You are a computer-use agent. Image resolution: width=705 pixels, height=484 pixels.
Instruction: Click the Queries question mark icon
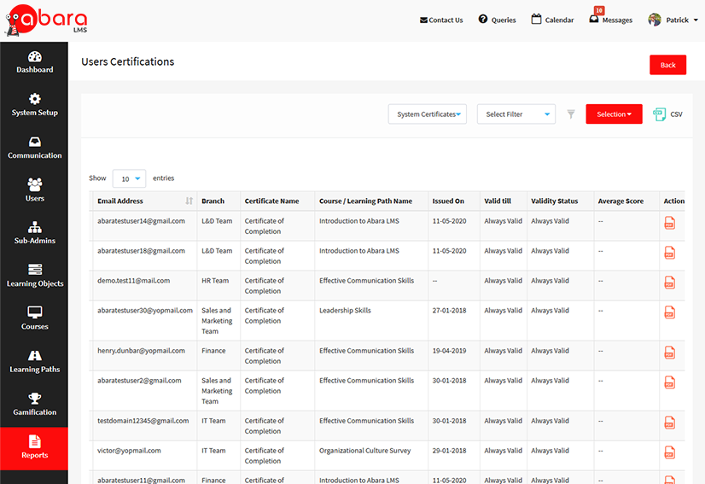483,19
